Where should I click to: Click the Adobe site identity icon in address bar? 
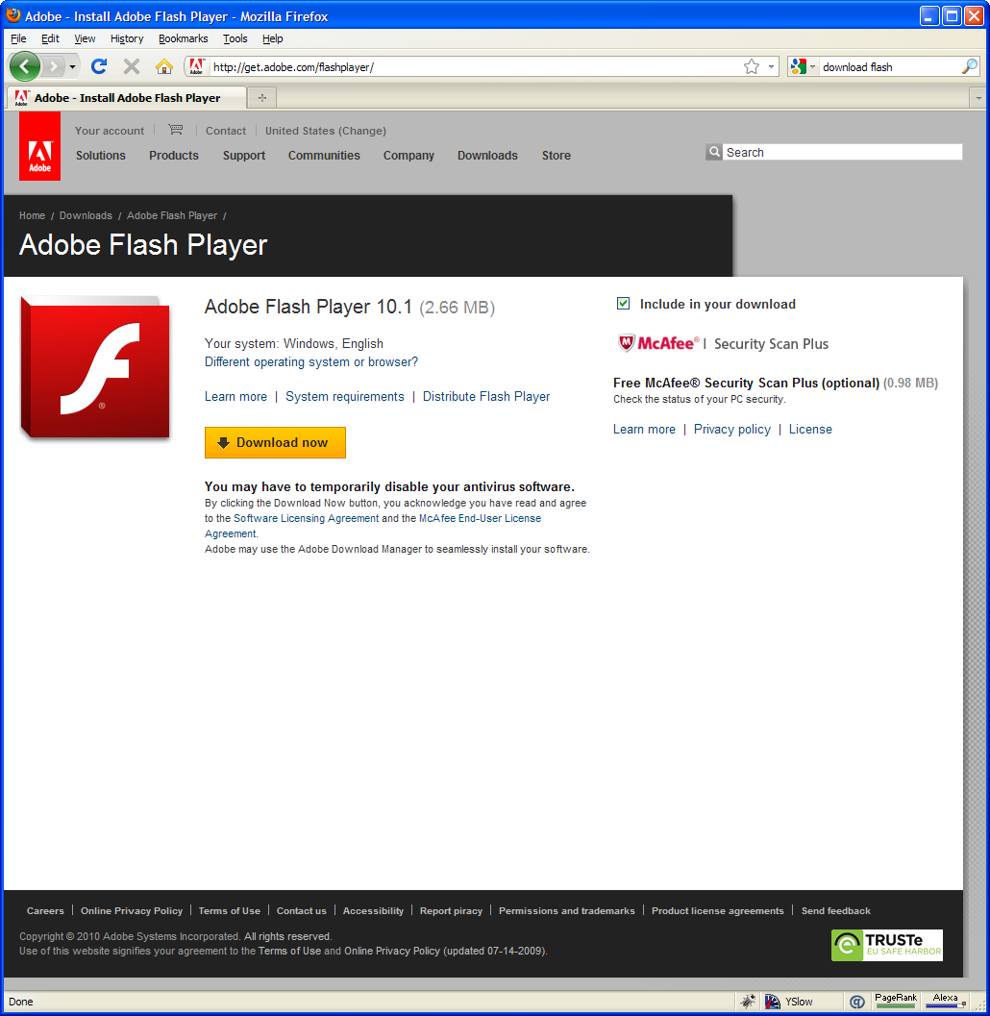197,66
